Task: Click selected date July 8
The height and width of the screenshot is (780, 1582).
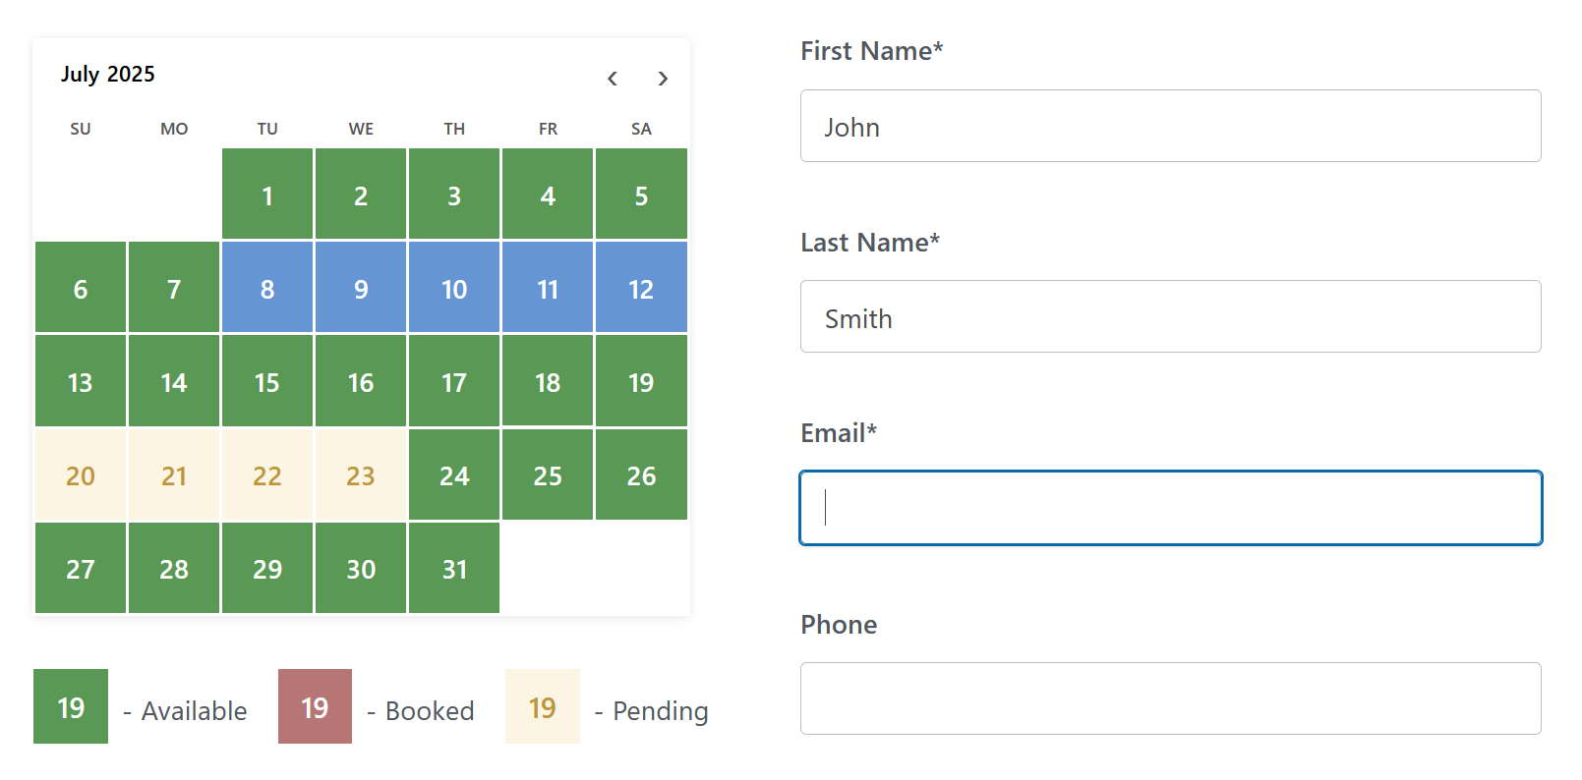Action: click(x=267, y=288)
